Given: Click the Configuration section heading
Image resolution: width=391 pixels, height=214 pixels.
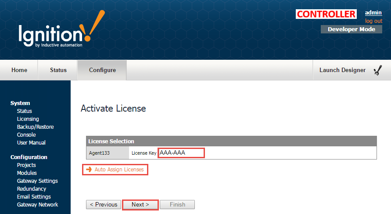Looking at the screenshot, I should [29, 157].
